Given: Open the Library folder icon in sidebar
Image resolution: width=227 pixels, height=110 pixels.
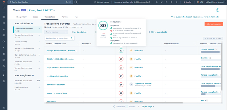Looking at the screenshot, I should tap(4, 66).
